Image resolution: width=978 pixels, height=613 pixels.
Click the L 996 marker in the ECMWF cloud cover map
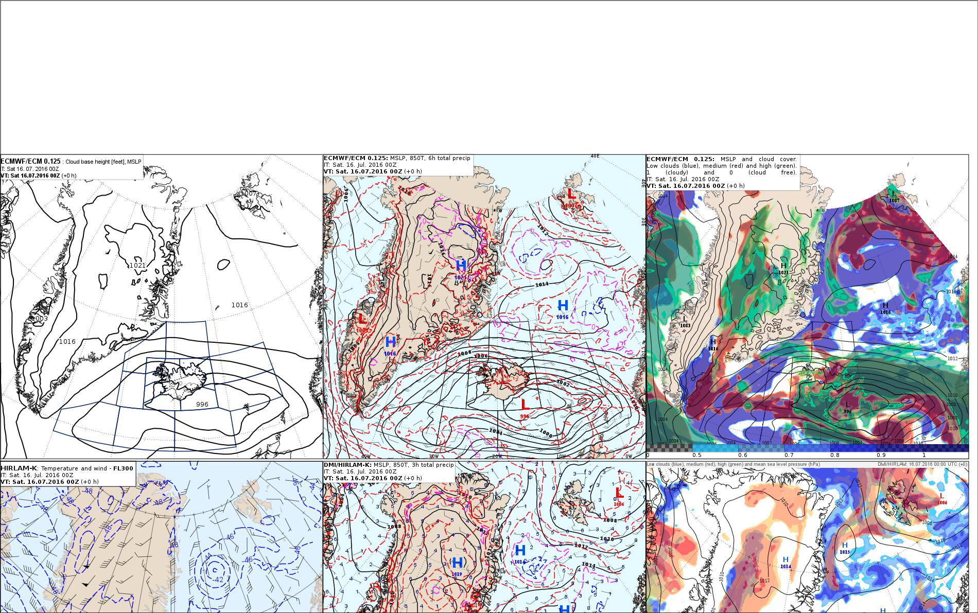(847, 408)
